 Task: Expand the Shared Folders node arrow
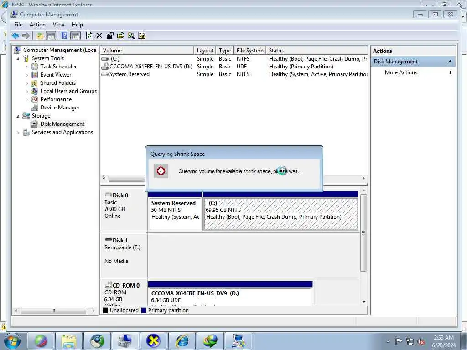click(x=26, y=83)
